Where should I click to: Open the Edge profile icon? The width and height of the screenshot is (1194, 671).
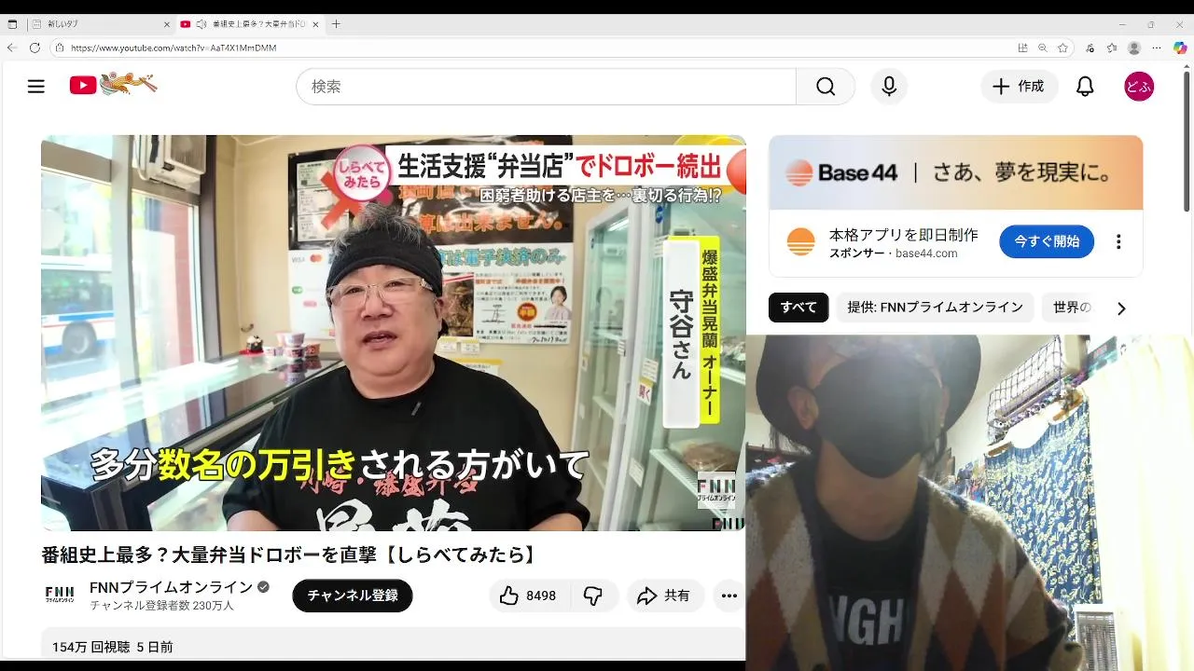[1134, 48]
